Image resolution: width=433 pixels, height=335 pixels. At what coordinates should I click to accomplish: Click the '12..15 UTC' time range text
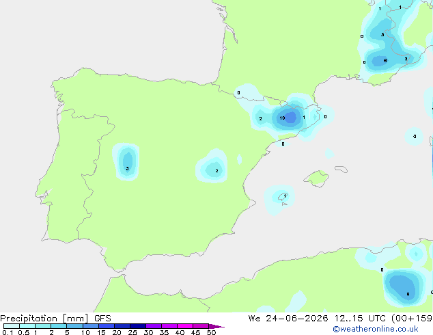click(360, 319)
